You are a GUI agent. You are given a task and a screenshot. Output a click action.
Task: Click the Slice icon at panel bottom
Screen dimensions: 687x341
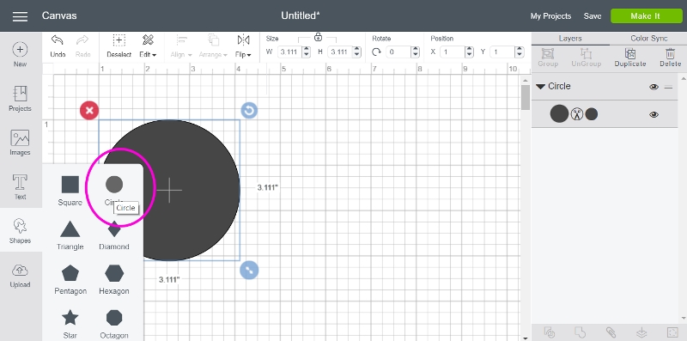pyautogui.click(x=550, y=332)
